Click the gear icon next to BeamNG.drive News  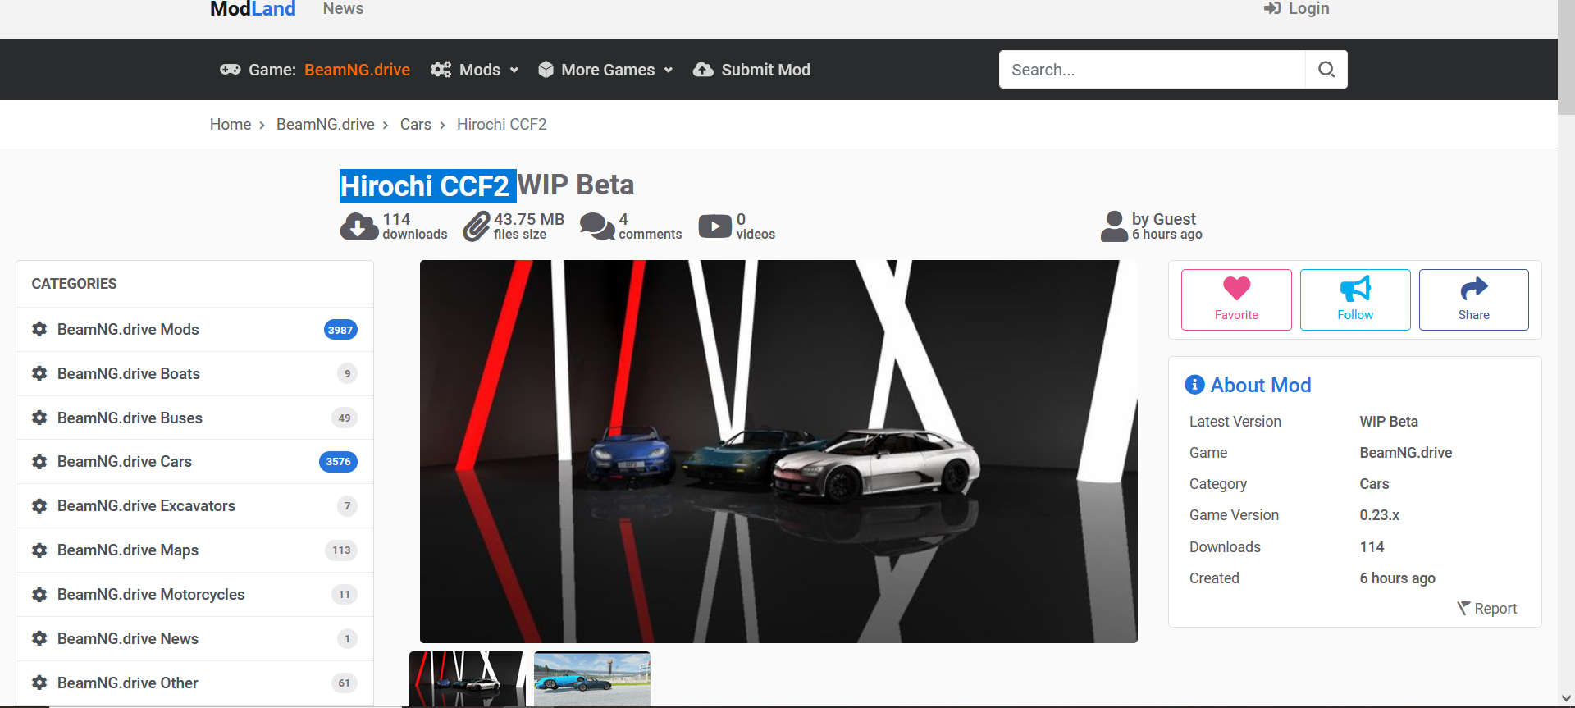[x=39, y=638]
